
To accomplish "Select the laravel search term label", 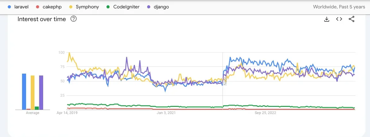I will (x=21, y=7).
